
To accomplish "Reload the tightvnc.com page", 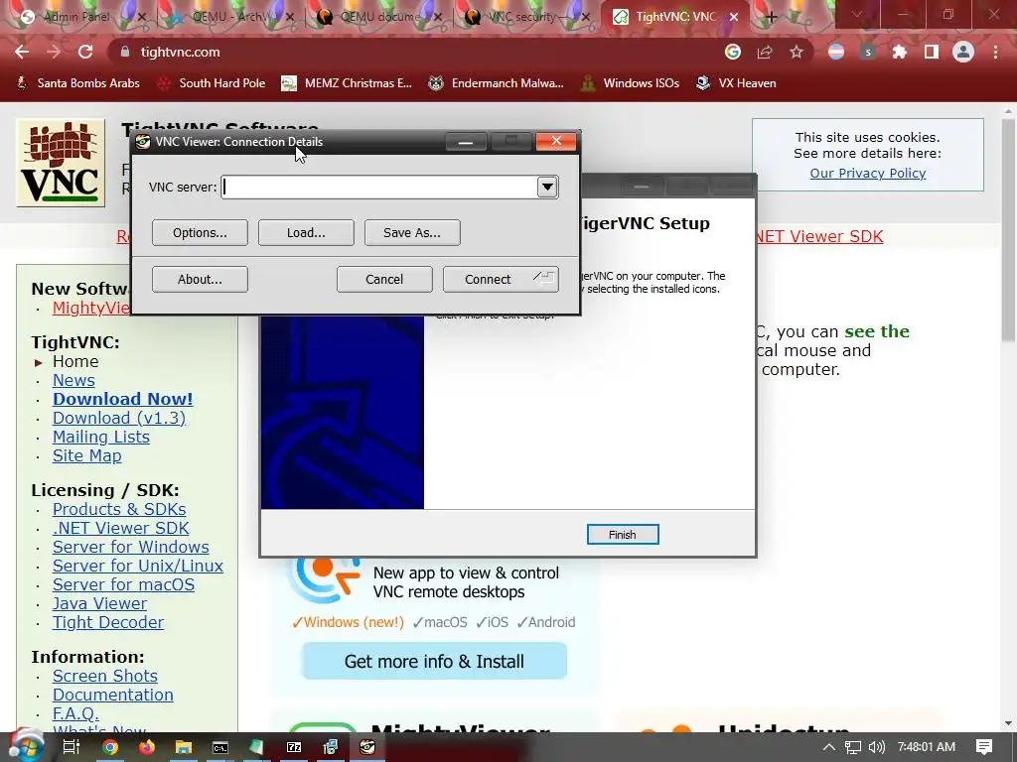I will (x=85, y=52).
